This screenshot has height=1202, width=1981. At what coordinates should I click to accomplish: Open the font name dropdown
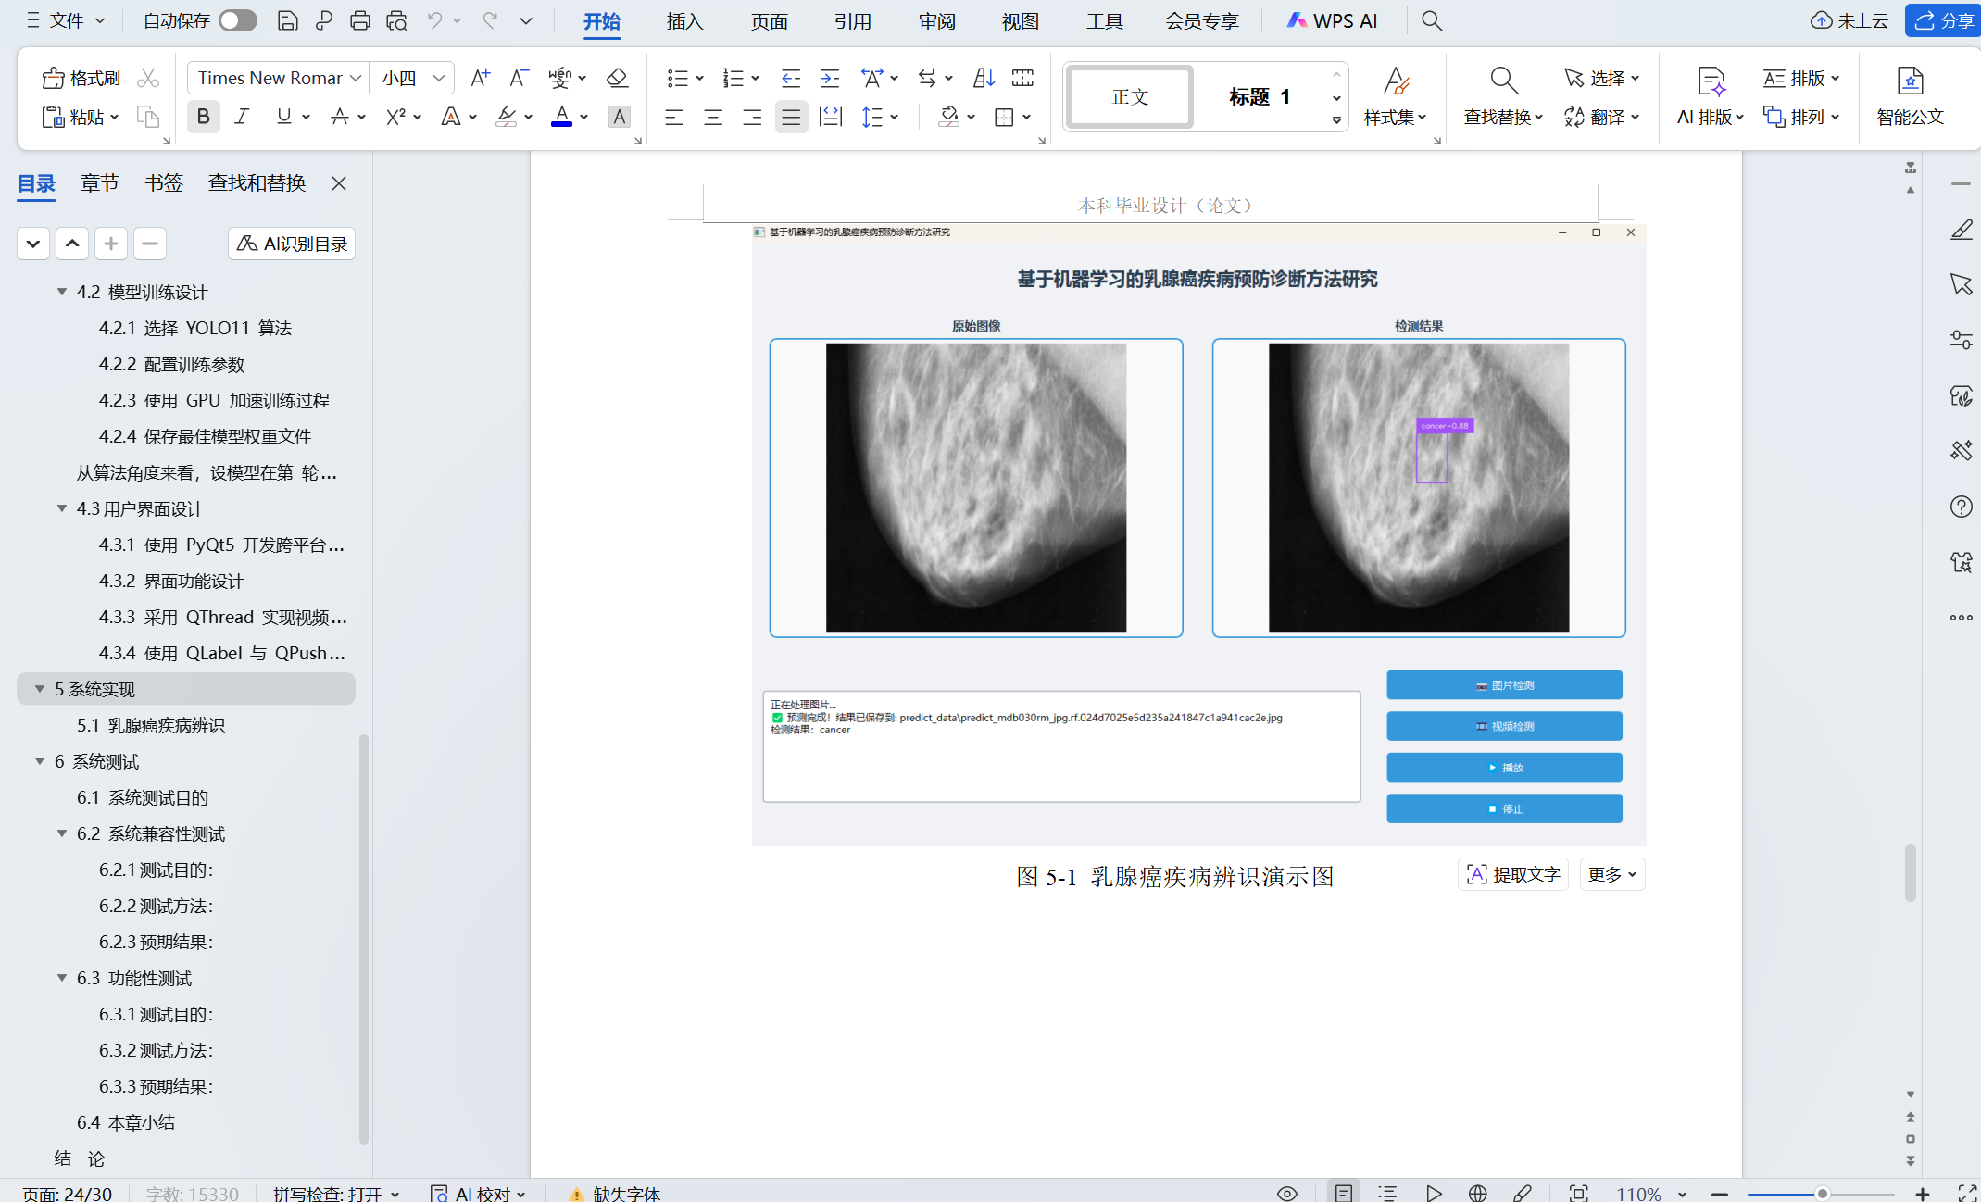[356, 78]
